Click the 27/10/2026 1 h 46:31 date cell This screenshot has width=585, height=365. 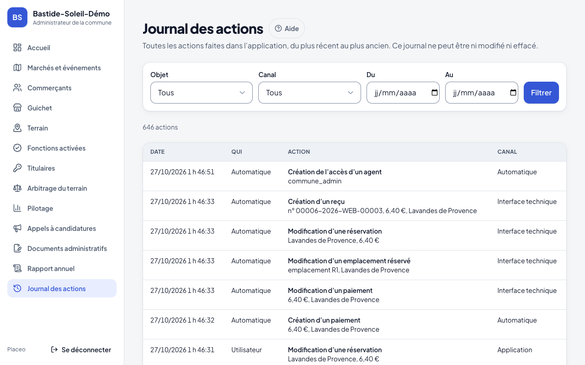pyautogui.click(x=182, y=350)
